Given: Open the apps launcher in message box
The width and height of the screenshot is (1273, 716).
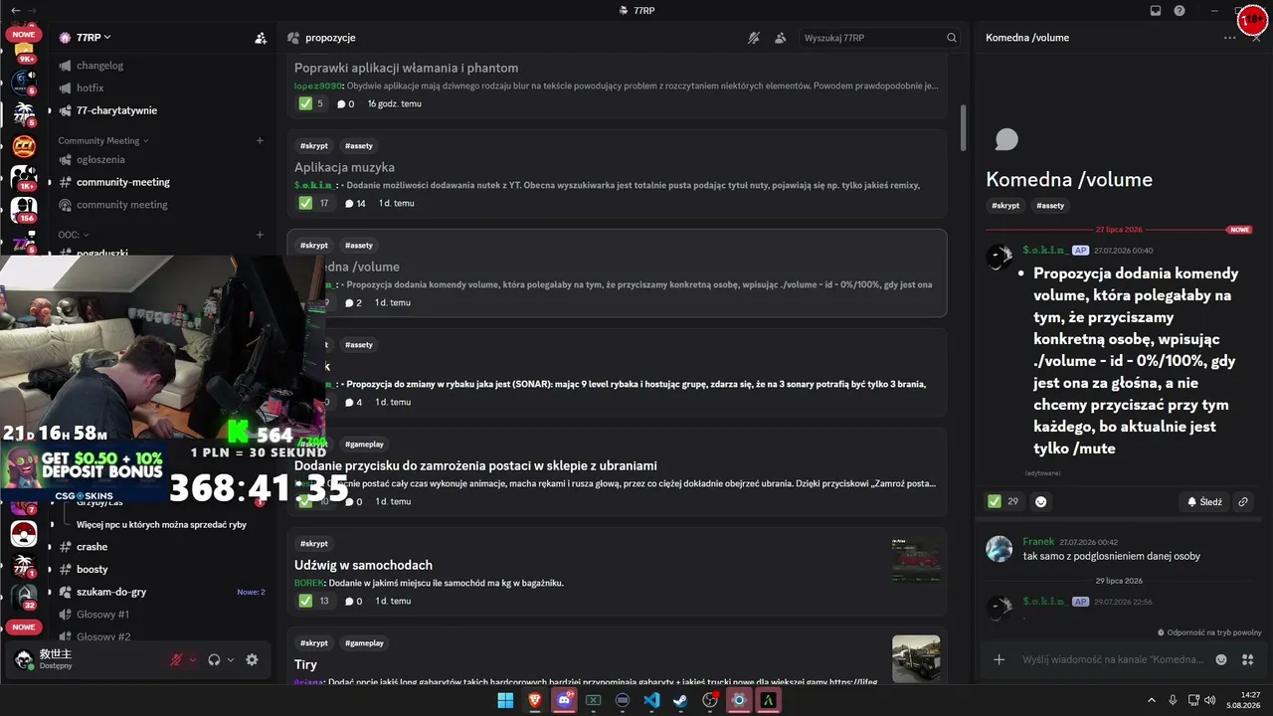Looking at the screenshot, I should [1248, 659].
